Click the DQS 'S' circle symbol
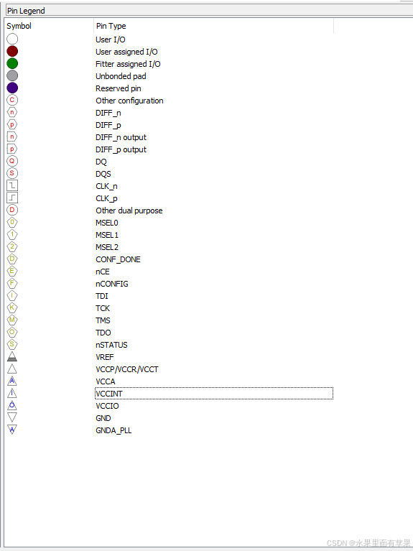The width and height of the screenshot is (413, 551). pyautogui.click(x=12, y=173)
